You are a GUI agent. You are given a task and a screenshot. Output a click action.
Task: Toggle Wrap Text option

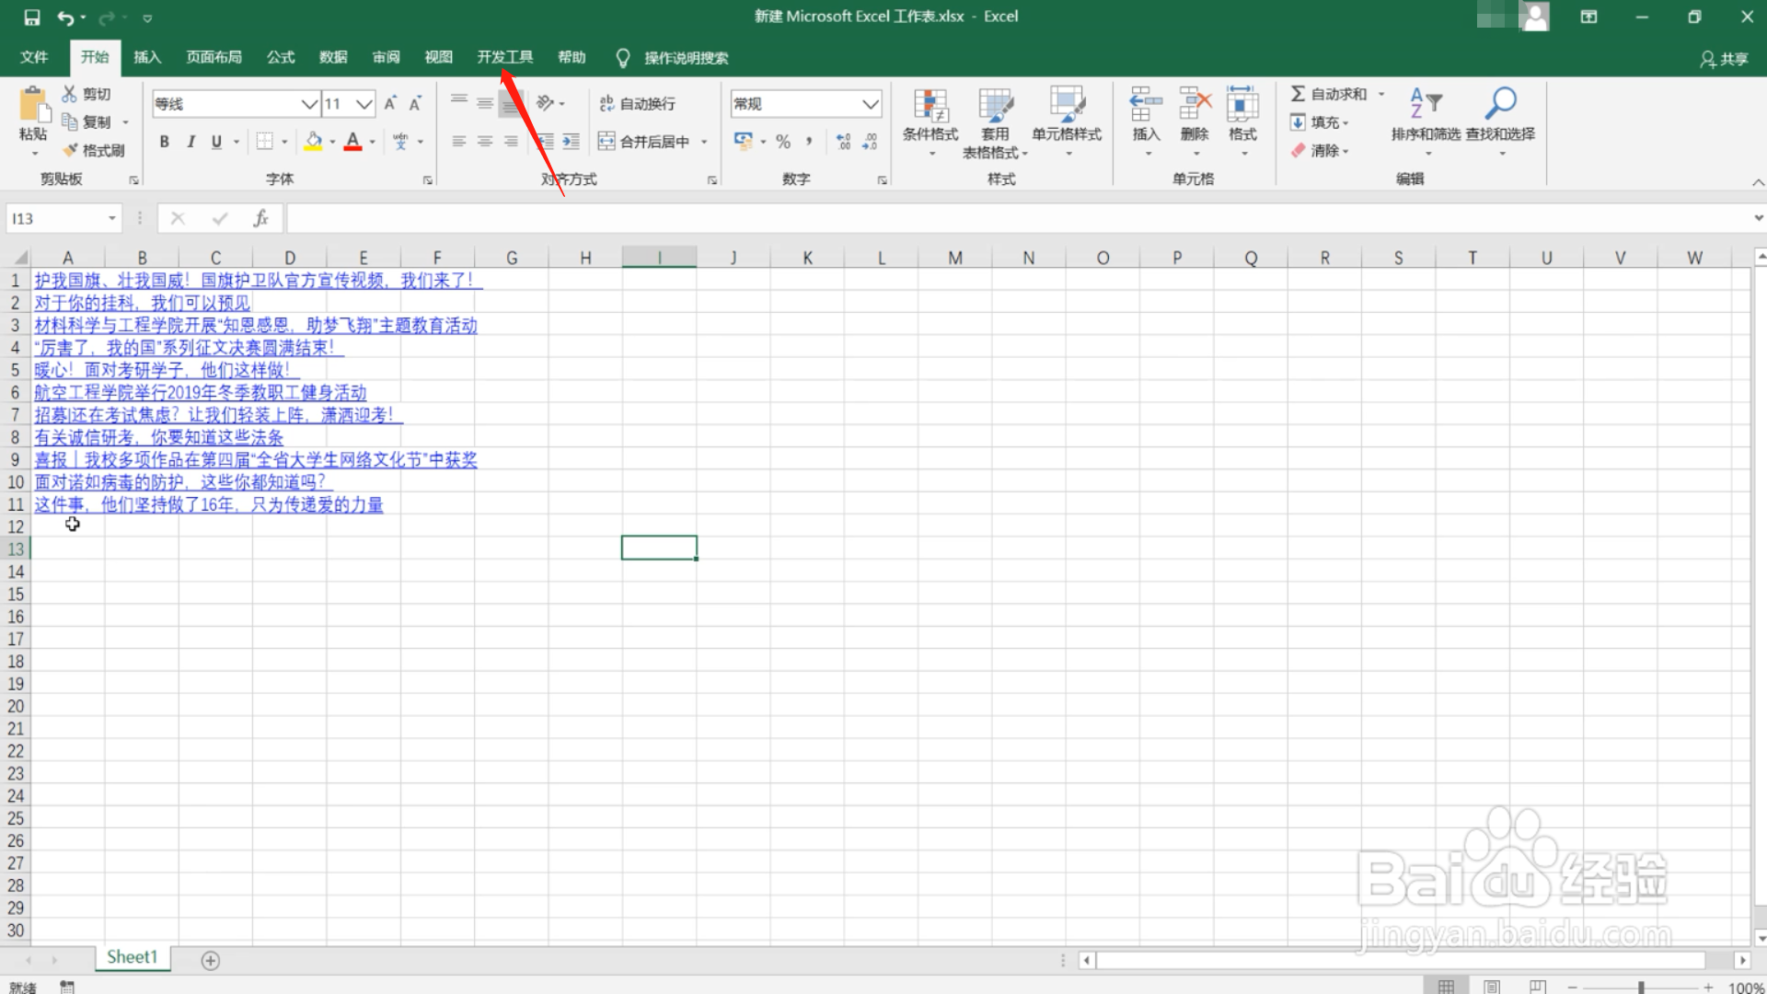(x=637, y=104)
